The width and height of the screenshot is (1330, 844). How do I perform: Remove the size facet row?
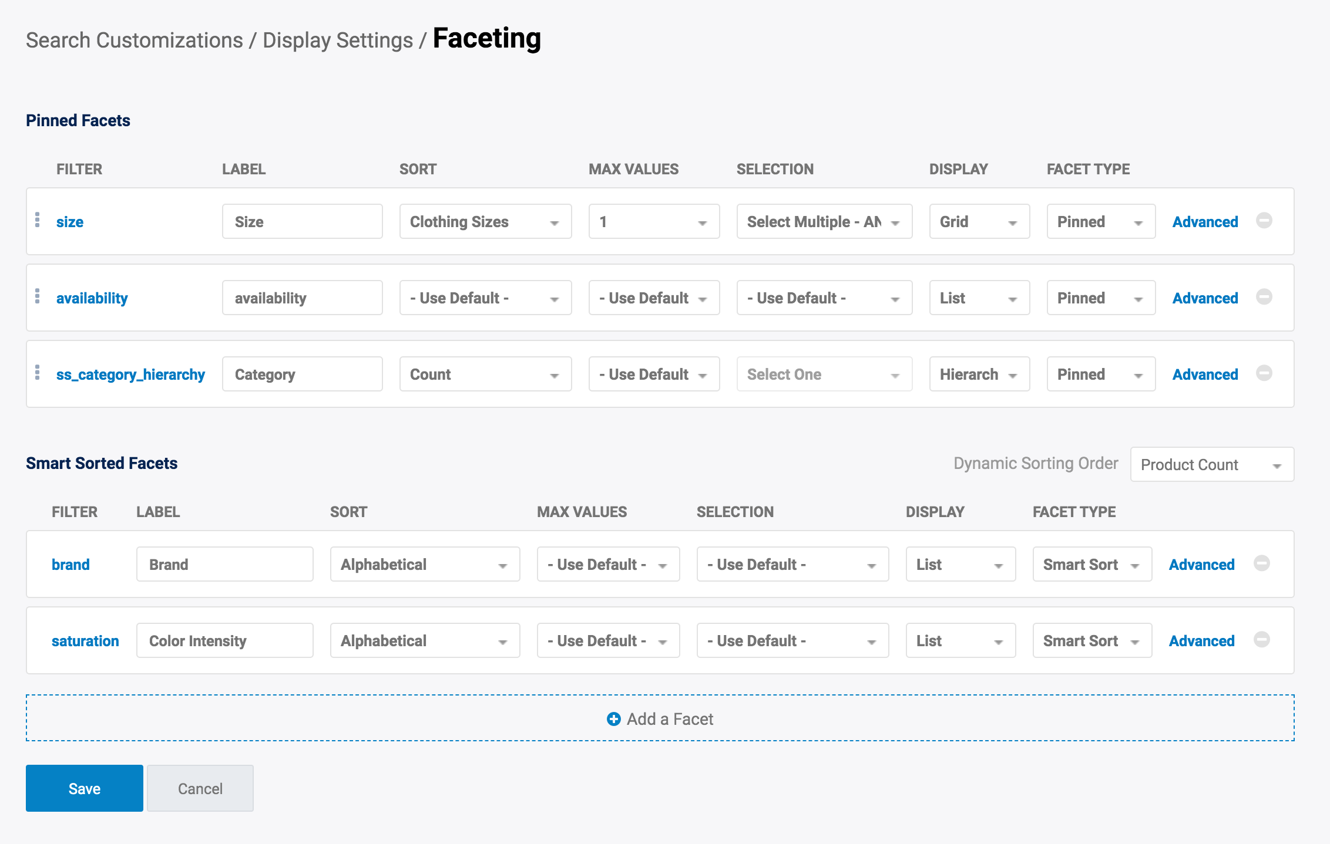pyautogui.click(x=1264, y=221)
